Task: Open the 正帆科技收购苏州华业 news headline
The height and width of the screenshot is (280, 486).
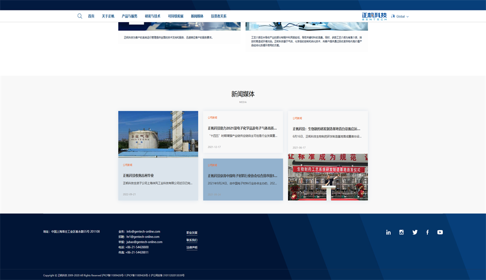Action: 138,175
